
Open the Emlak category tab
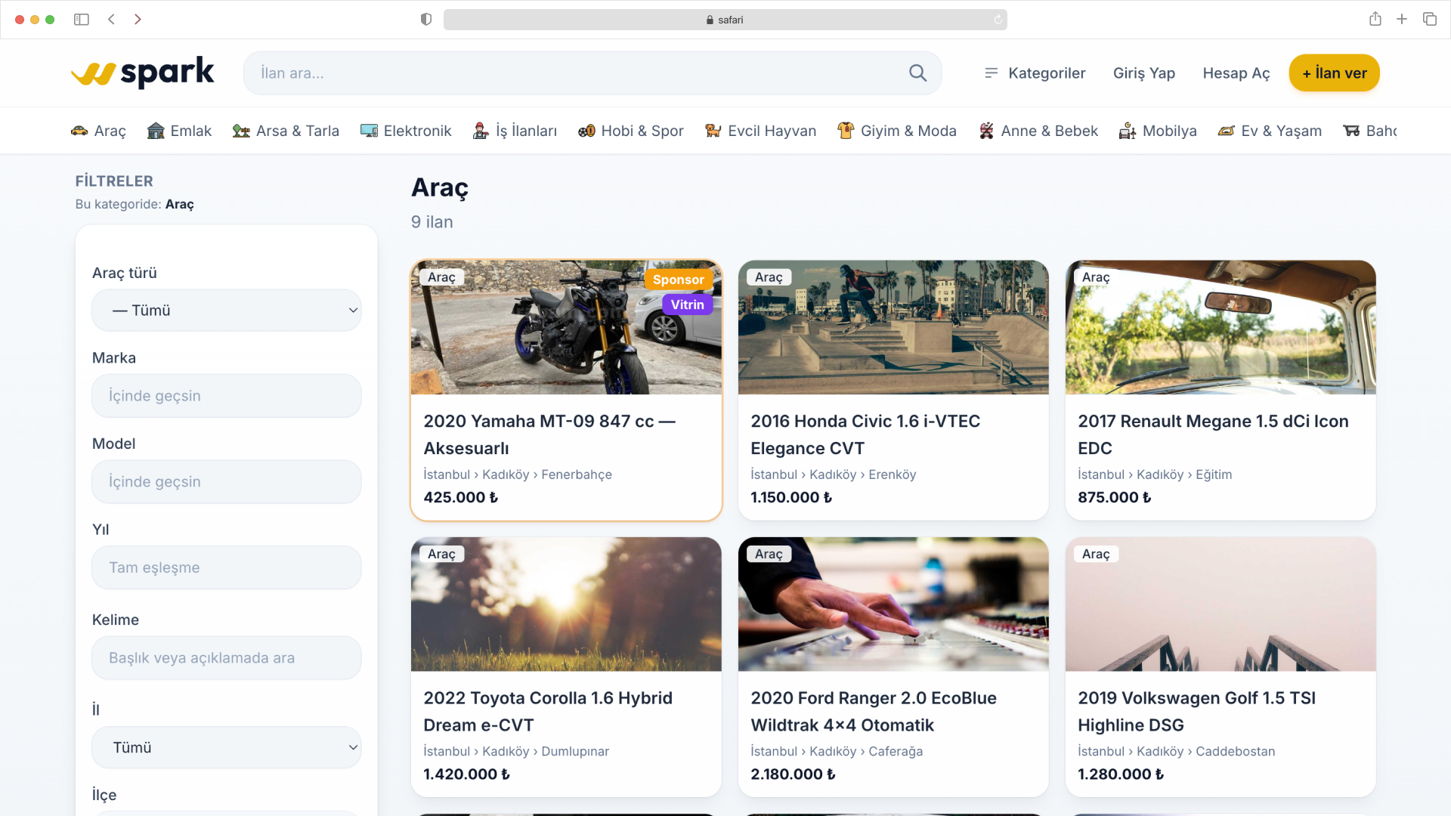(179, 131)
